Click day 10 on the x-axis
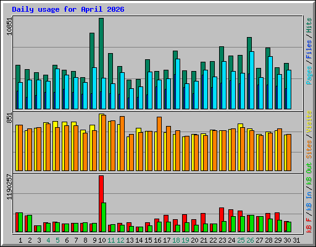Screen dimensions: 316x247 pos(102,240)
